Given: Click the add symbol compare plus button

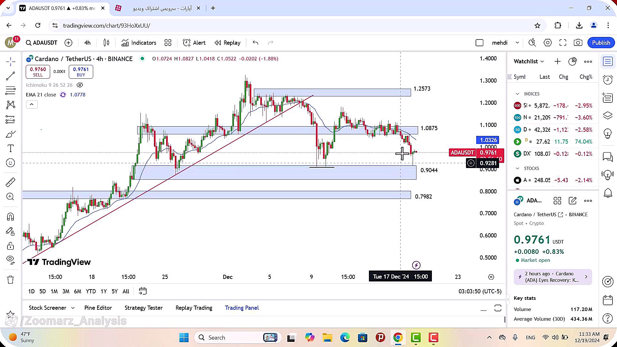Looking at the screenshot, I should coord(68,43).
